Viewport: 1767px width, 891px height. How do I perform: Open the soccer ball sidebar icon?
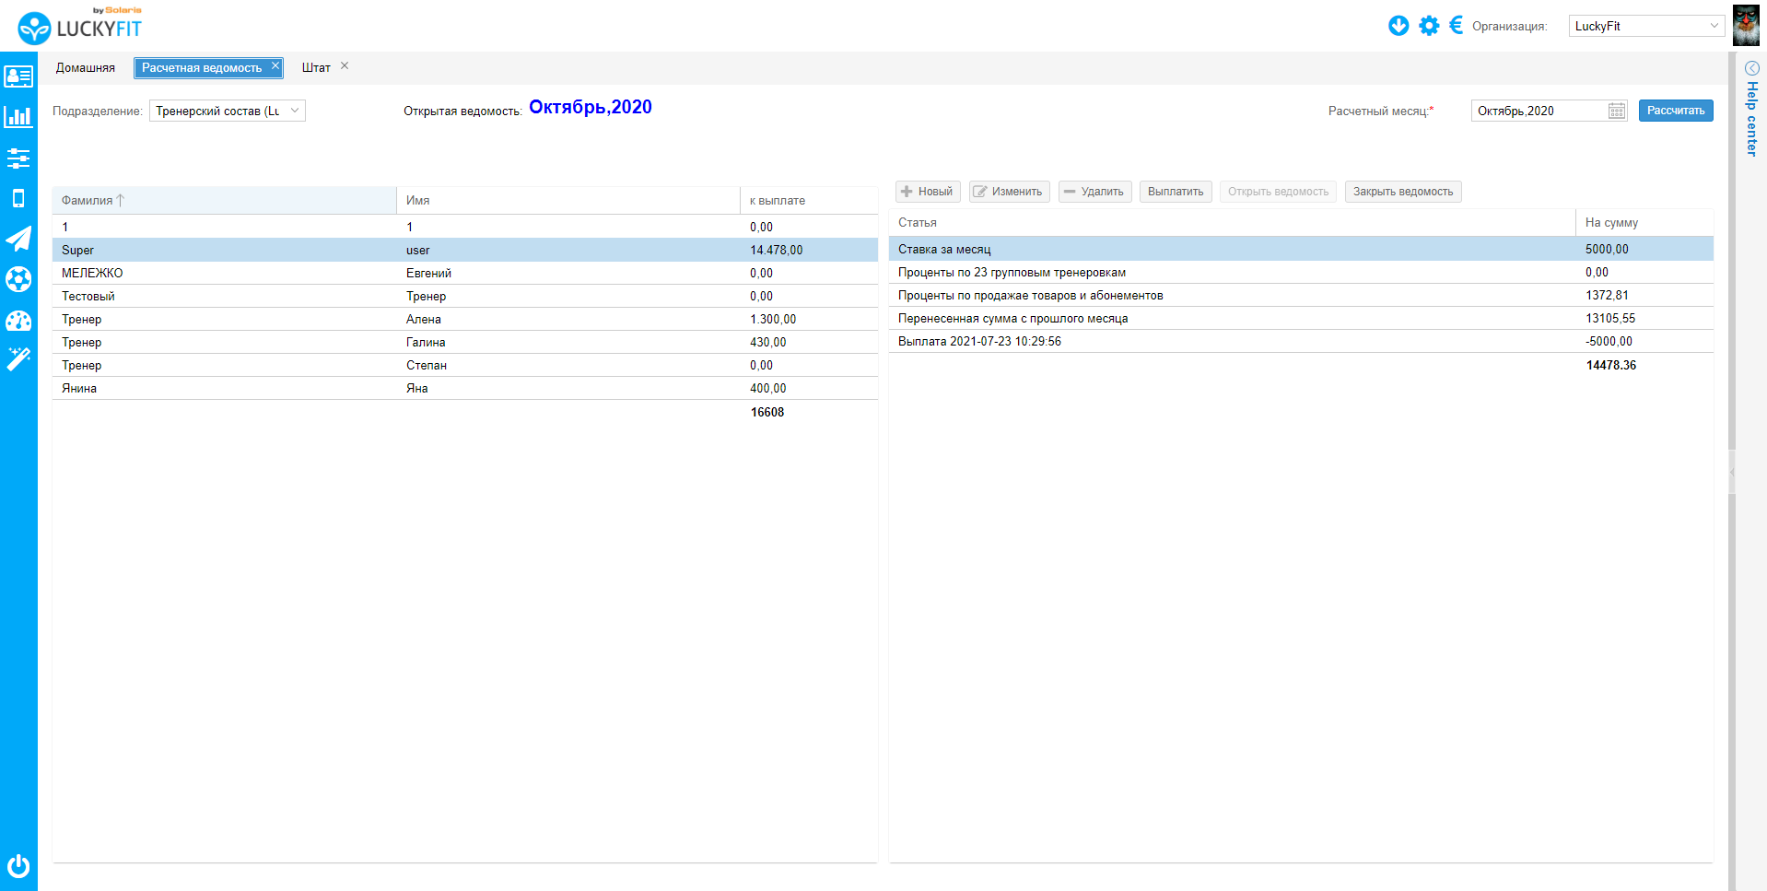(18, 279)
